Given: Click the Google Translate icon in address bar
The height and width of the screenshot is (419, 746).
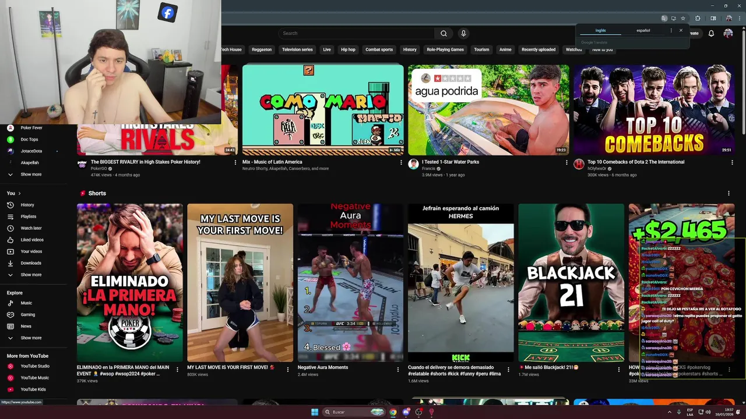Looking at the screenshot, I should pyautogui.click(x=664, y=18).
